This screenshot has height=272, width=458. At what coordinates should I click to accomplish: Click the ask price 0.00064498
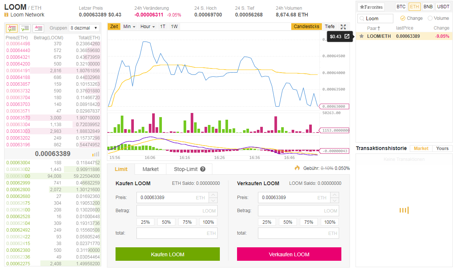tap(18, 44)
